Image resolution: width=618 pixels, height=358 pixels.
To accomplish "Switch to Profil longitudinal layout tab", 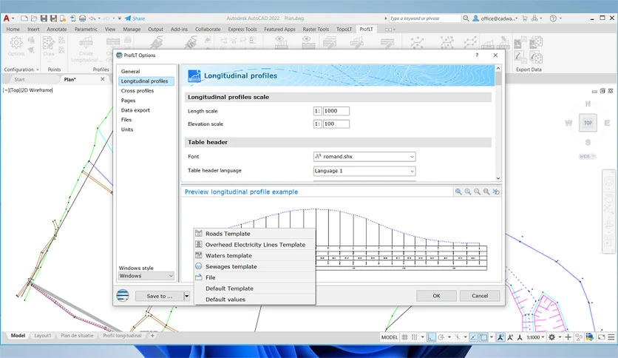I will pos(122,336).
